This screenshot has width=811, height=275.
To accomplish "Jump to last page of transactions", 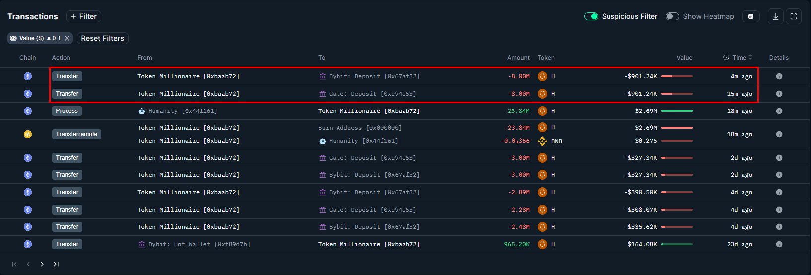I will pyautogui.click(x=56, y=264).
